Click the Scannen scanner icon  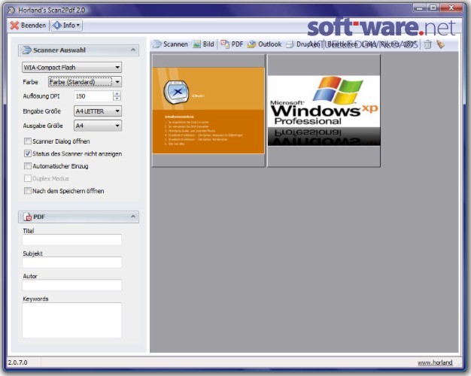pyautogui.click(x=156, y=44)
